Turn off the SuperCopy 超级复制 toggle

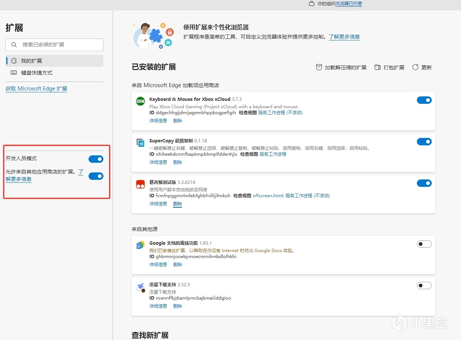tap(424, 142)
